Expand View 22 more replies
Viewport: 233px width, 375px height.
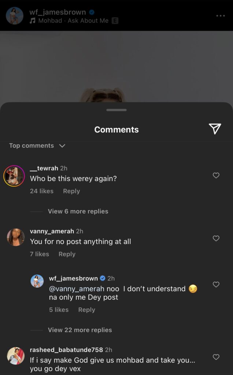click(80, 330)
